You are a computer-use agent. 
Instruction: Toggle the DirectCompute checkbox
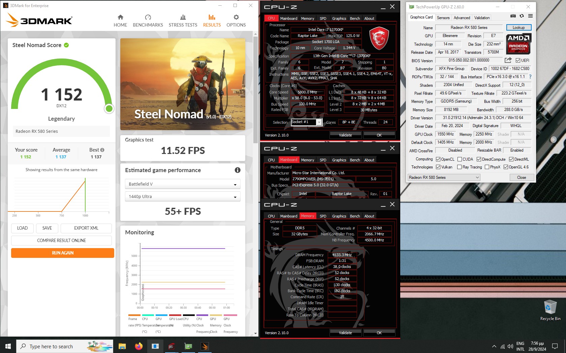[x=479, y=159]
